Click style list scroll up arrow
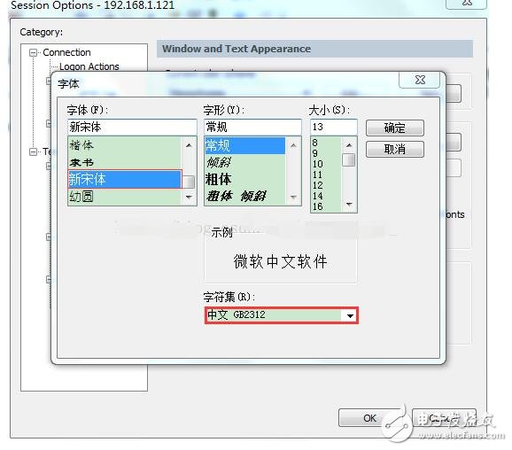This screenshot has height=450, width=512. (293, 145)
